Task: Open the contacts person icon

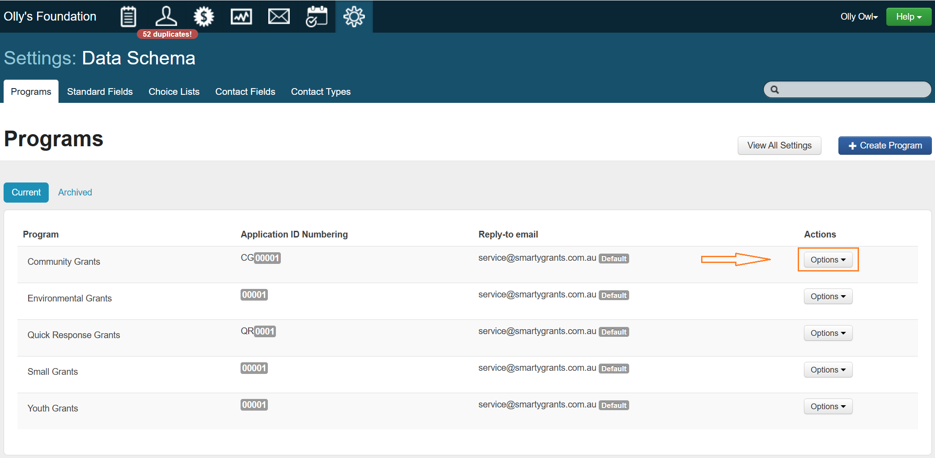Action: coord(166,17)
